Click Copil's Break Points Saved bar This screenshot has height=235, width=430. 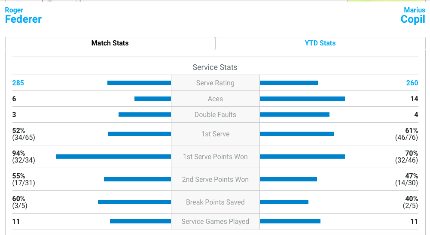284,202
